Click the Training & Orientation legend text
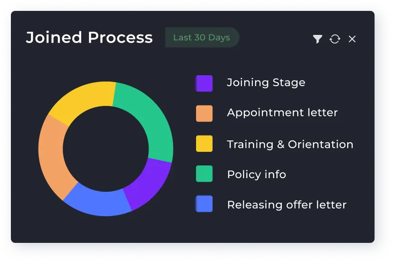393x261 pixels. (x=290, y=144)
